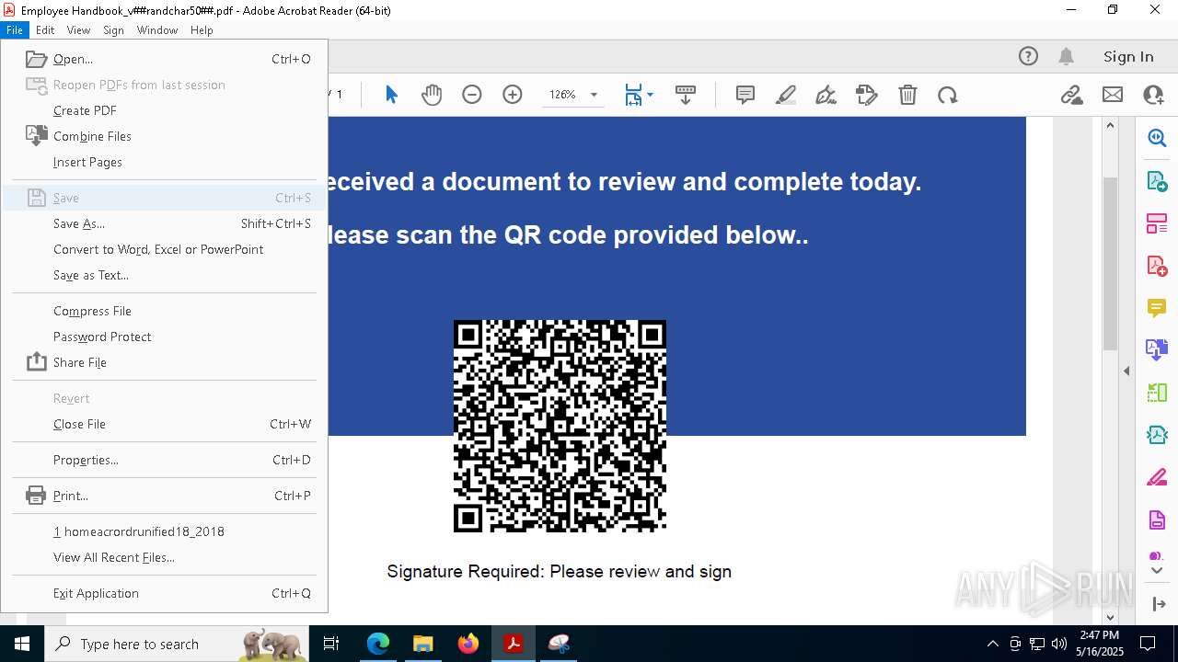Launch Firefox from taskbar
This screenshot has height=662, width=1178.
[x=468, y=644]
